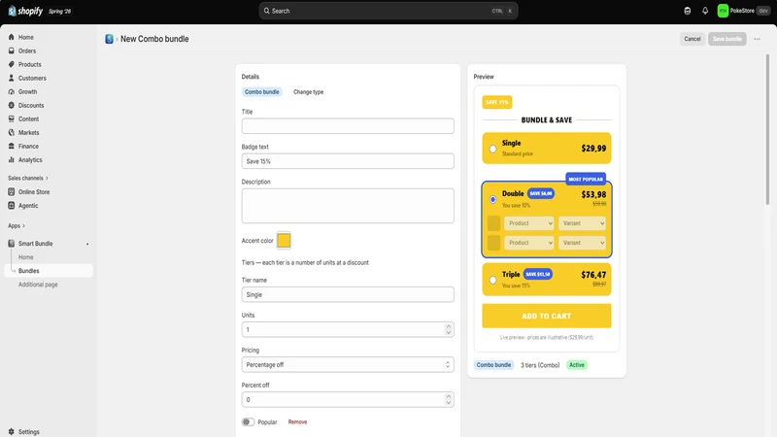This screenshot has width=777, height=437.
Task: Open the first Product dropdown in Double tier
Action: [528, 223]
